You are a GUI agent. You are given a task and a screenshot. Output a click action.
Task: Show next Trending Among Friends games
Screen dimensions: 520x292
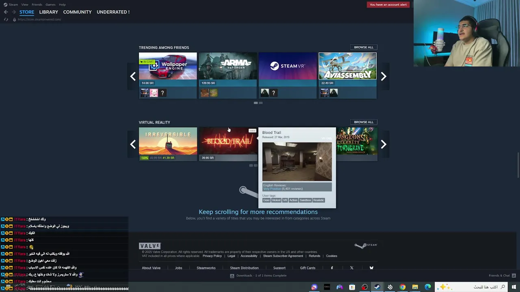[383, 76]
